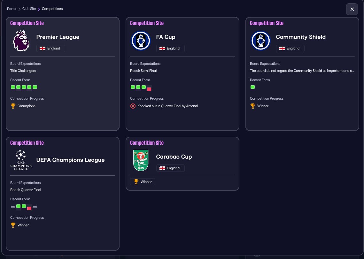Click the first grey dash in Champions League form
The width and height of the screenshot is (364, 259).
point(13,207)
